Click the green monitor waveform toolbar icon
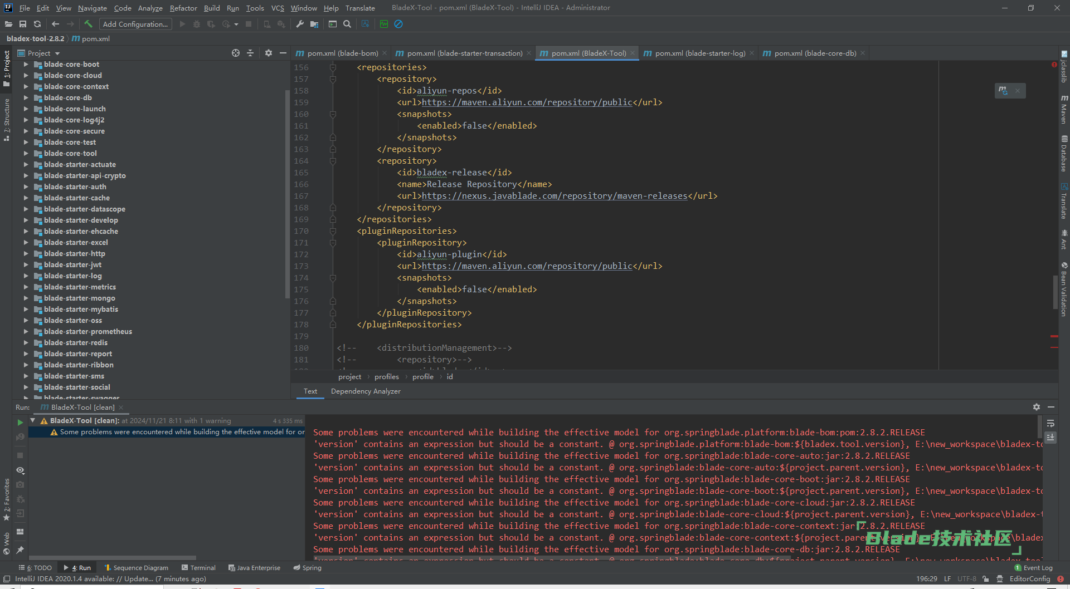The width and height of the screenshot is (1070, 589). (384, 24)
